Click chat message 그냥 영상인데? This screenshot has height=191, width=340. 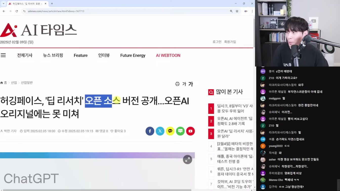pos(291,187)
